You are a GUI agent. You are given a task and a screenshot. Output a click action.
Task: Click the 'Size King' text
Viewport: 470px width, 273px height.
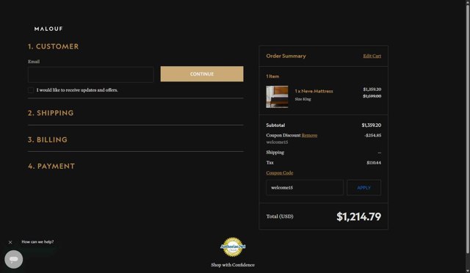303,99
